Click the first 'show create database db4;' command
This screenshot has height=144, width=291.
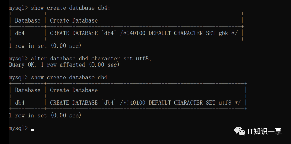coord(70,8)
